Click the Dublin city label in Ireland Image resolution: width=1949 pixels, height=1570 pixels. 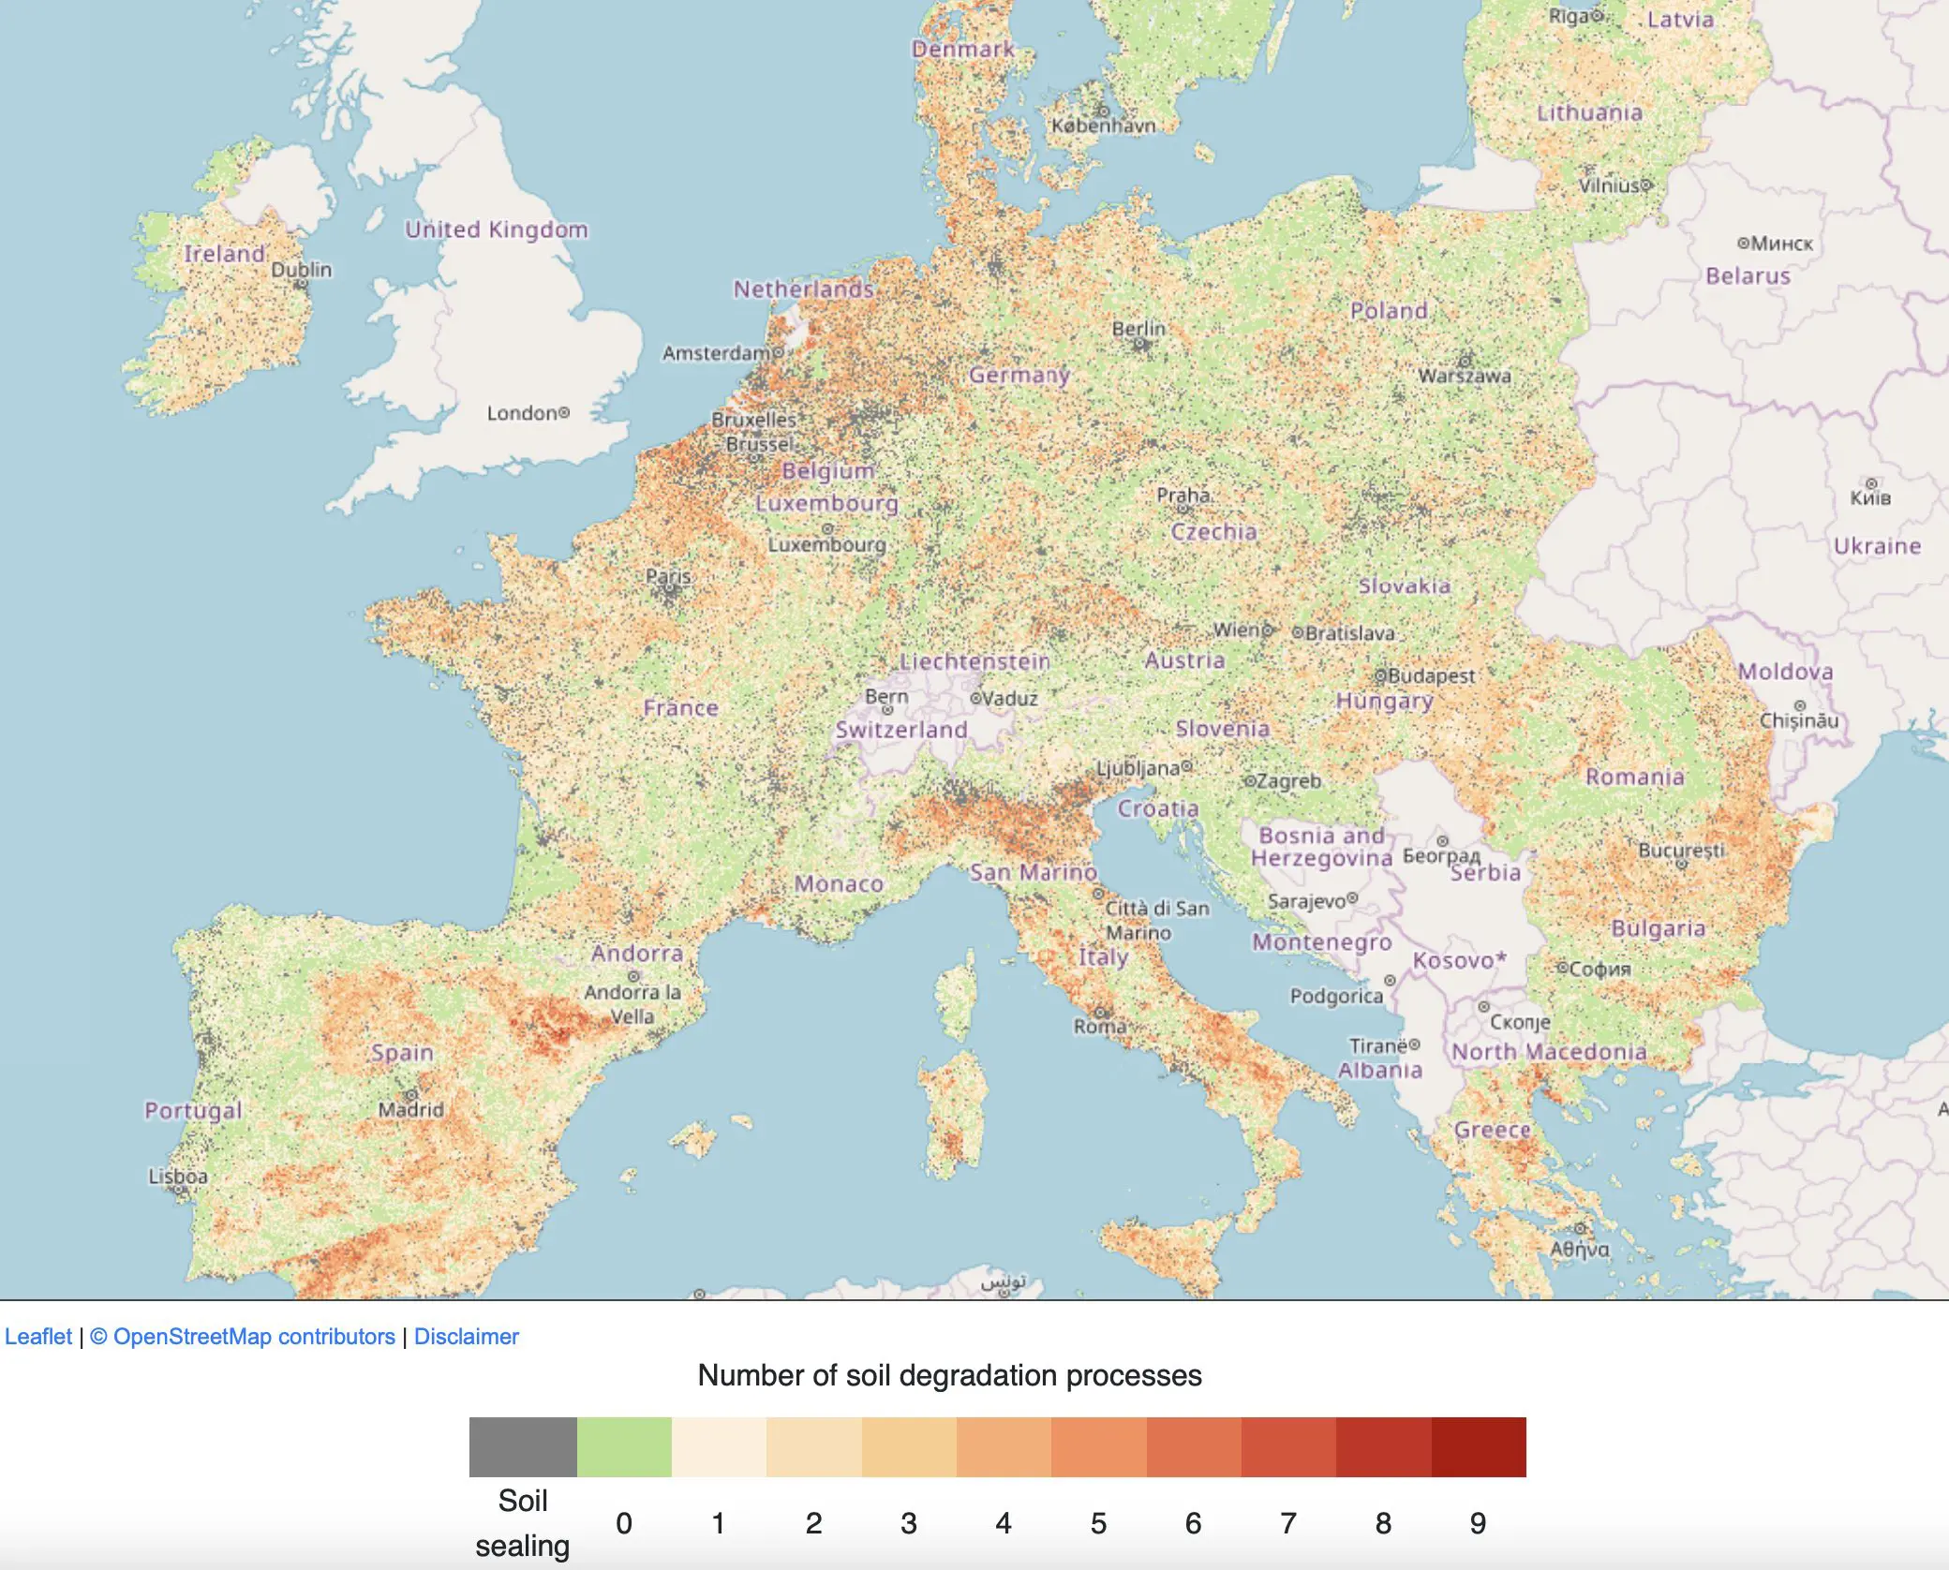(301, 269)
